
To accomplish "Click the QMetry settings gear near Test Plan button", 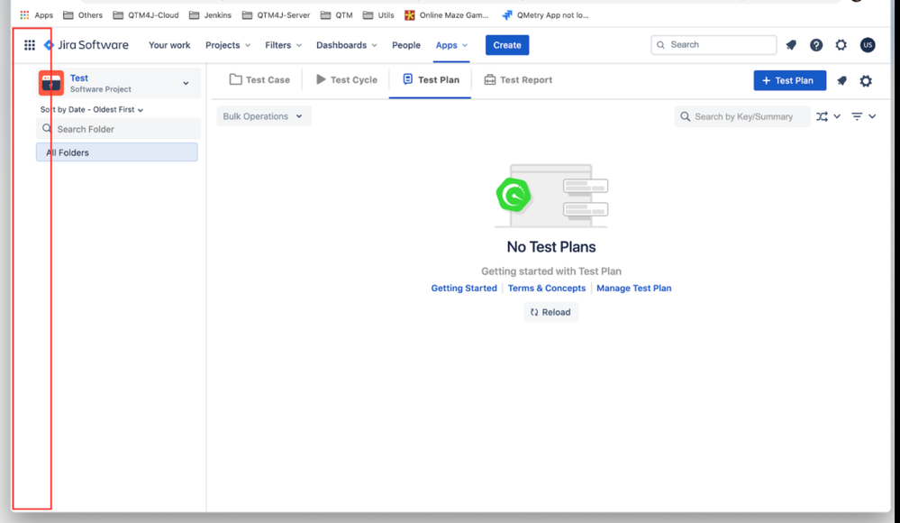I will click(865, 80).
